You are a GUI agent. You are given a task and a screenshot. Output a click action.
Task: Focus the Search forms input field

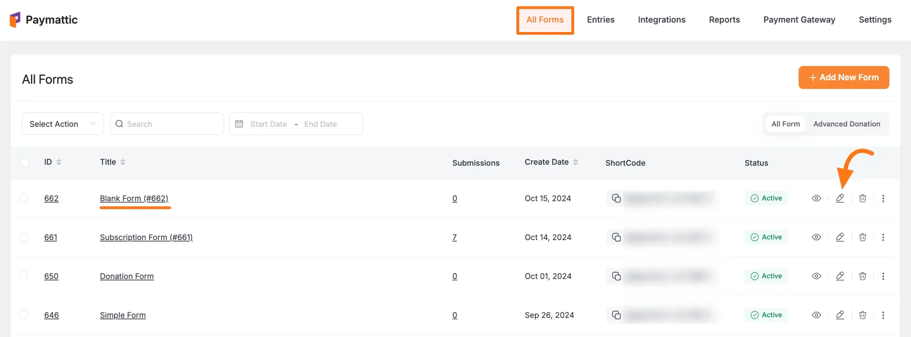(x=171, y=124)
